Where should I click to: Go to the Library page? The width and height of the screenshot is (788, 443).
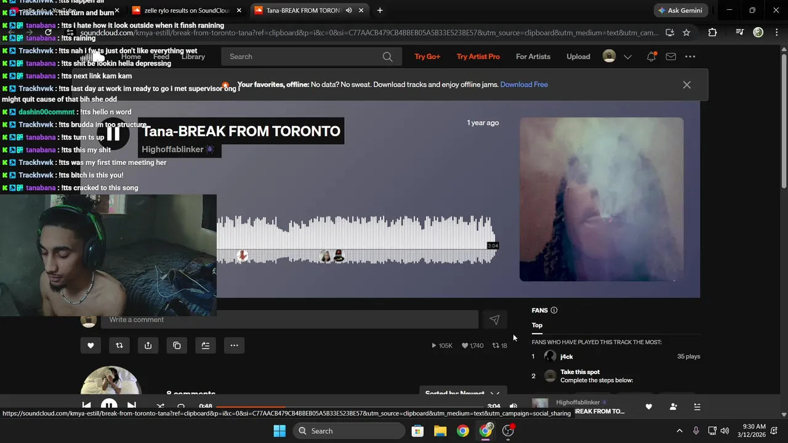click(193, 57)
